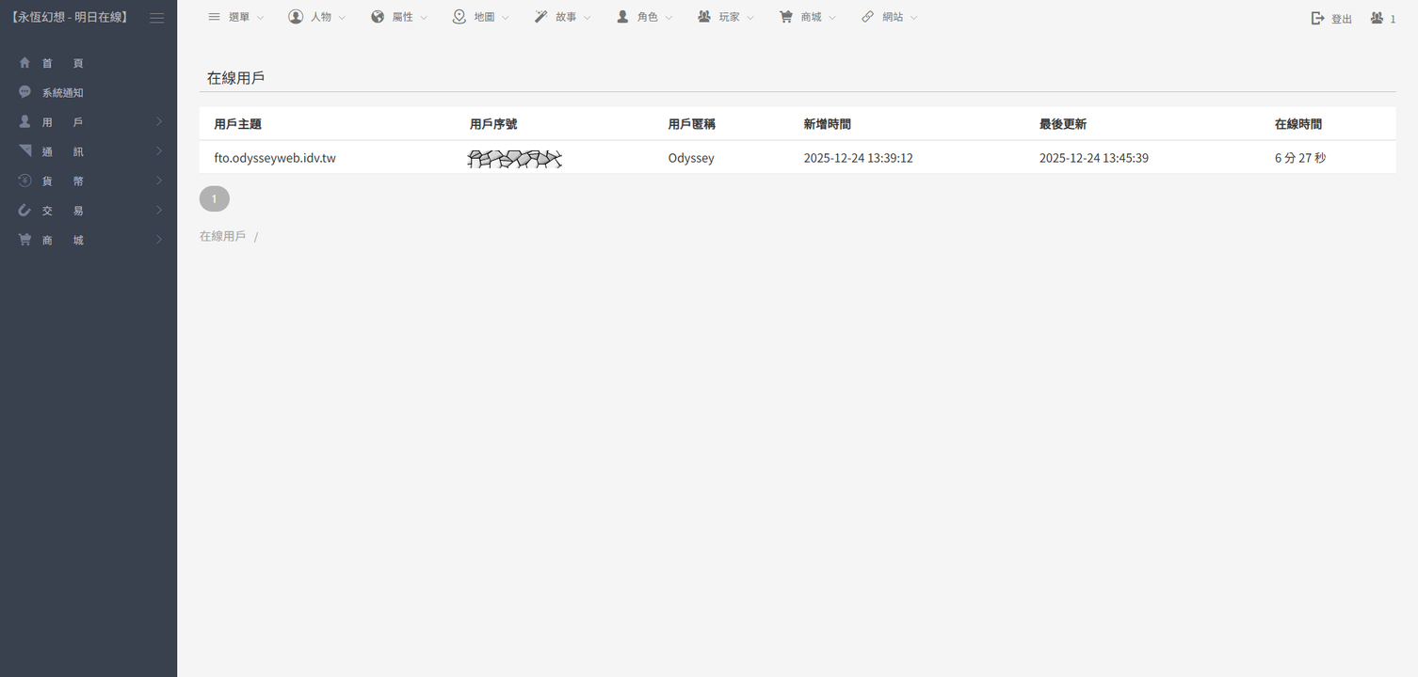Open system notifications chat bubble icon
This screenshot has height=677, width=1418.
coord(24,92)
